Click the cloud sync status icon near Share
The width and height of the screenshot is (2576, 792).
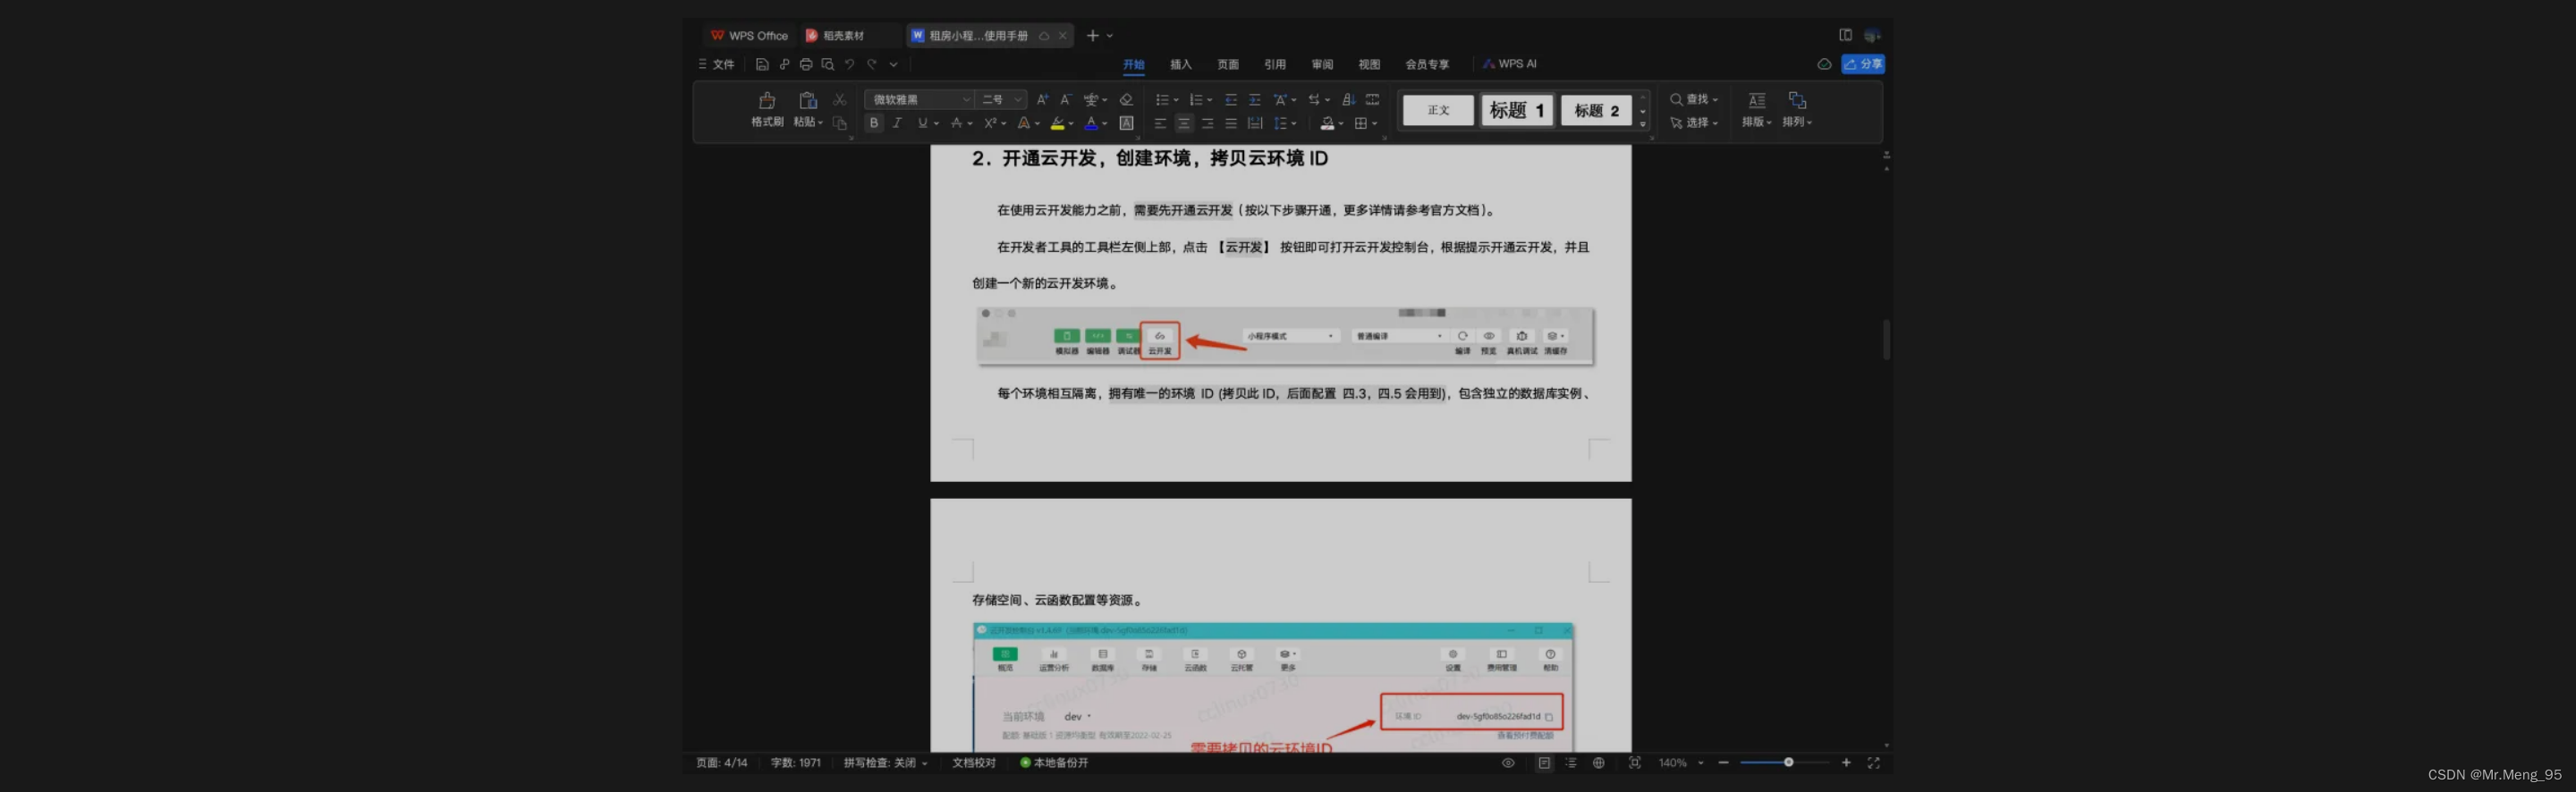pyautogui.click(x=1824, y=64)
